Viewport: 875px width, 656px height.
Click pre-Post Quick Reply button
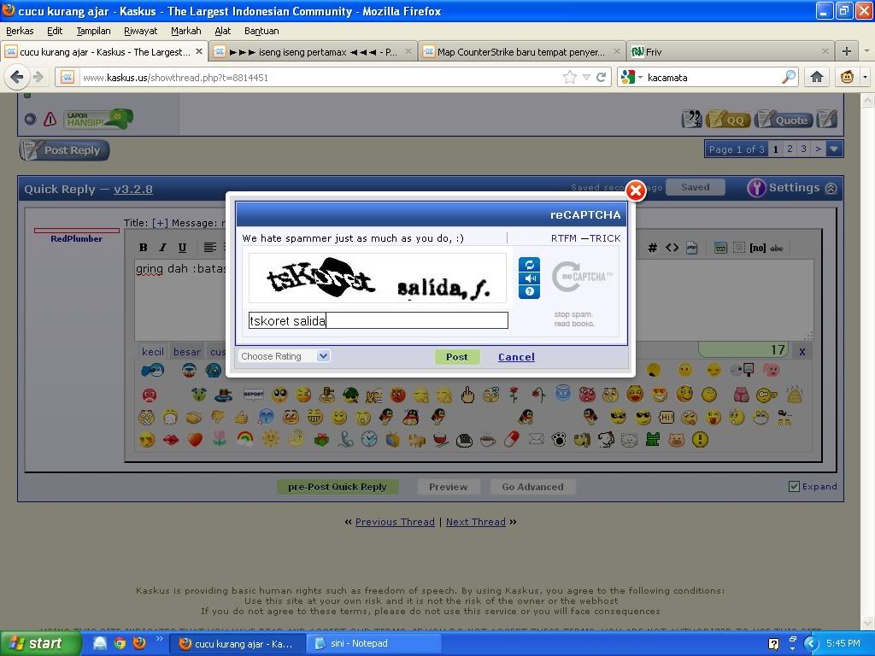pyautogui.click(x=338, y=487)
